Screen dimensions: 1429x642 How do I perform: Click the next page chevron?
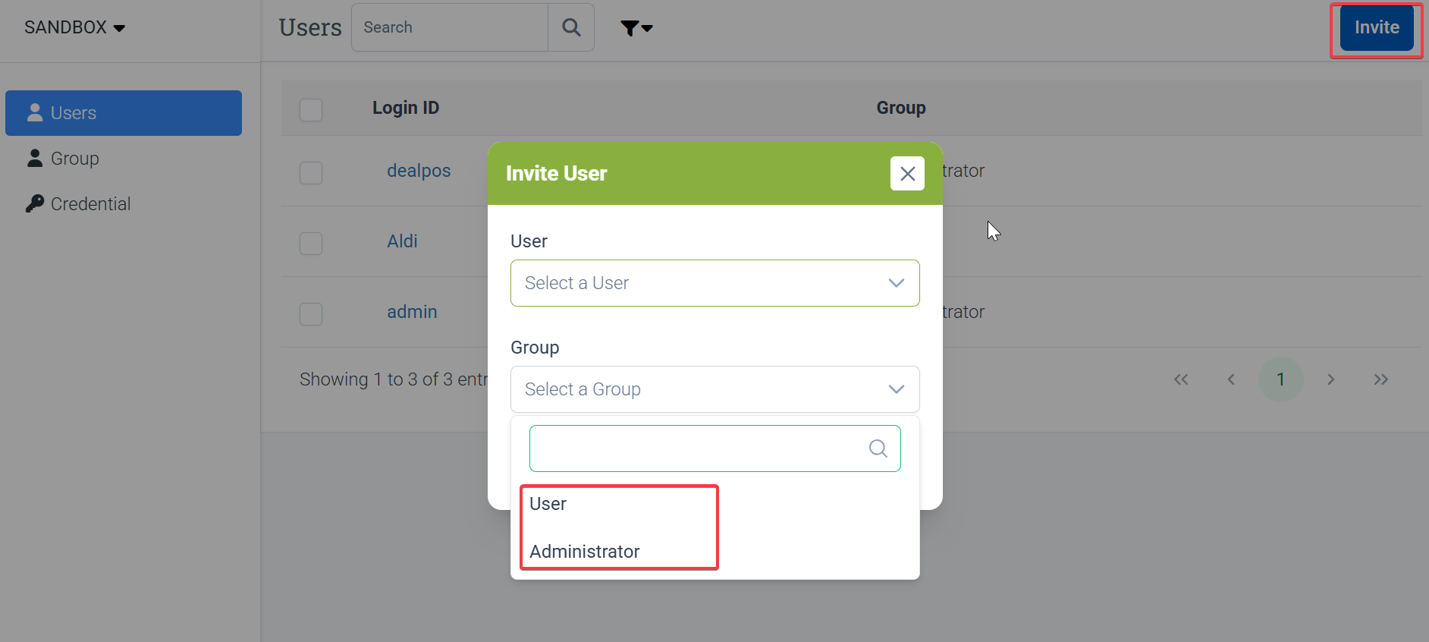pos(1330,379)
